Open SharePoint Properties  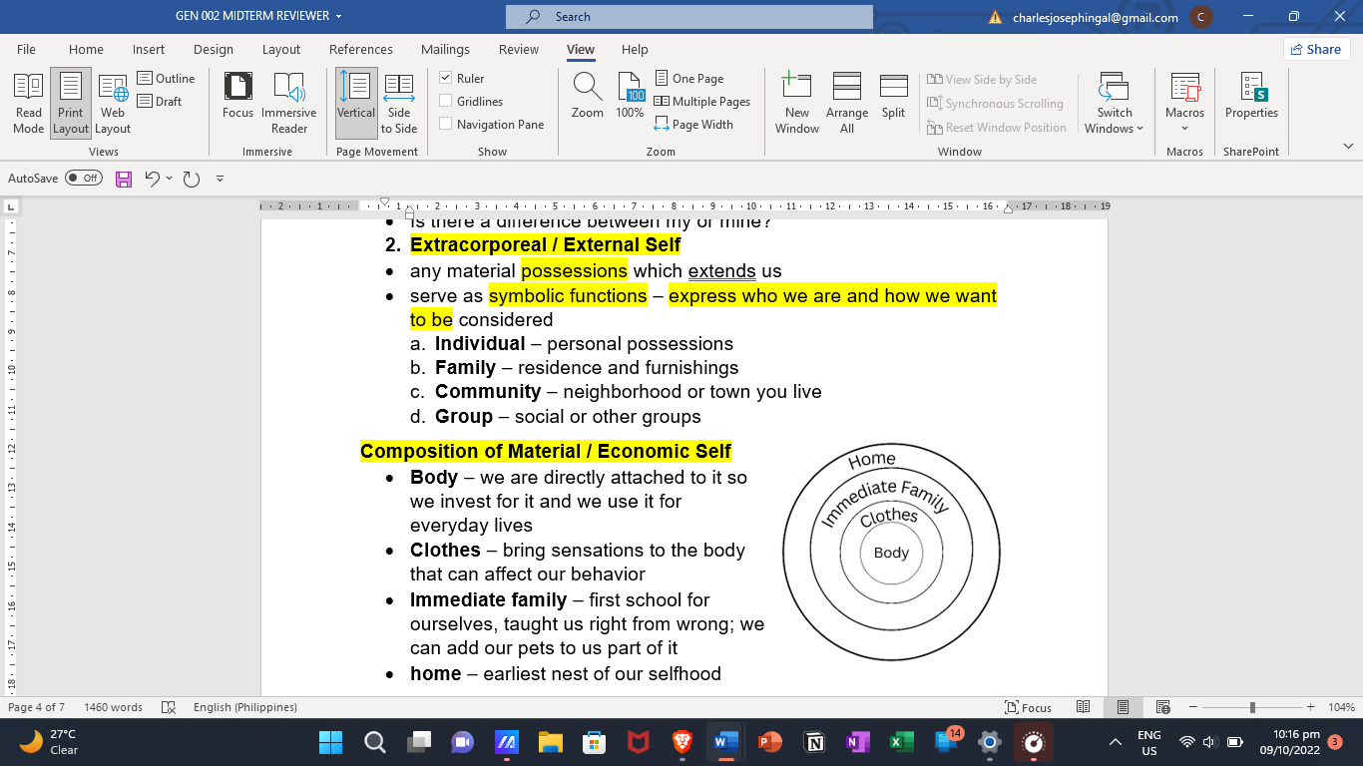1251,97
